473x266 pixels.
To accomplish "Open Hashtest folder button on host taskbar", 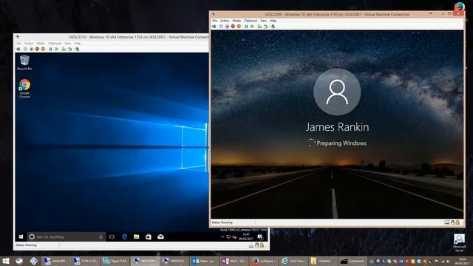I will click(323, 261).
